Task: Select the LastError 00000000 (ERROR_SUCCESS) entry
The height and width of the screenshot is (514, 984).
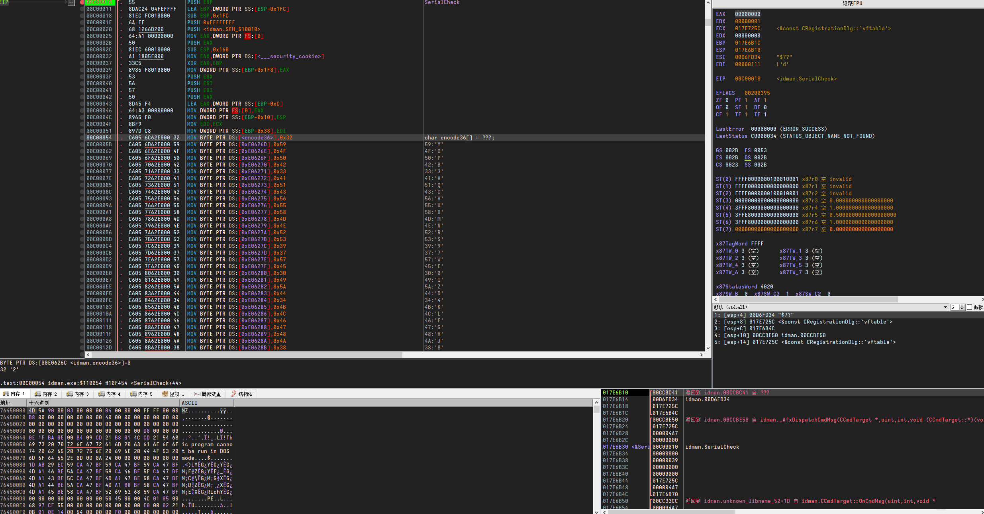Action: 771,129
